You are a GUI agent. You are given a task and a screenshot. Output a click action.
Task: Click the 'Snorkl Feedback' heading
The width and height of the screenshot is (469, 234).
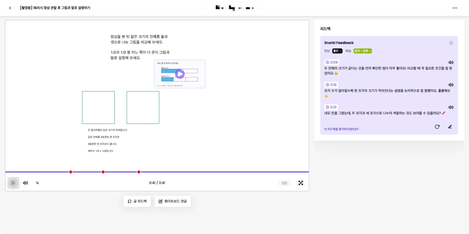pyautogui.click(x=339, y=43)
